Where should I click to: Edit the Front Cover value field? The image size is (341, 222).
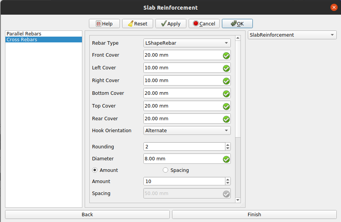pyautogui.click(x=187, y=55)
